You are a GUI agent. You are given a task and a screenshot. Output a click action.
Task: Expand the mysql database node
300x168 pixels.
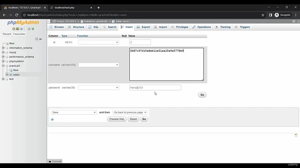tap(3, 52)
